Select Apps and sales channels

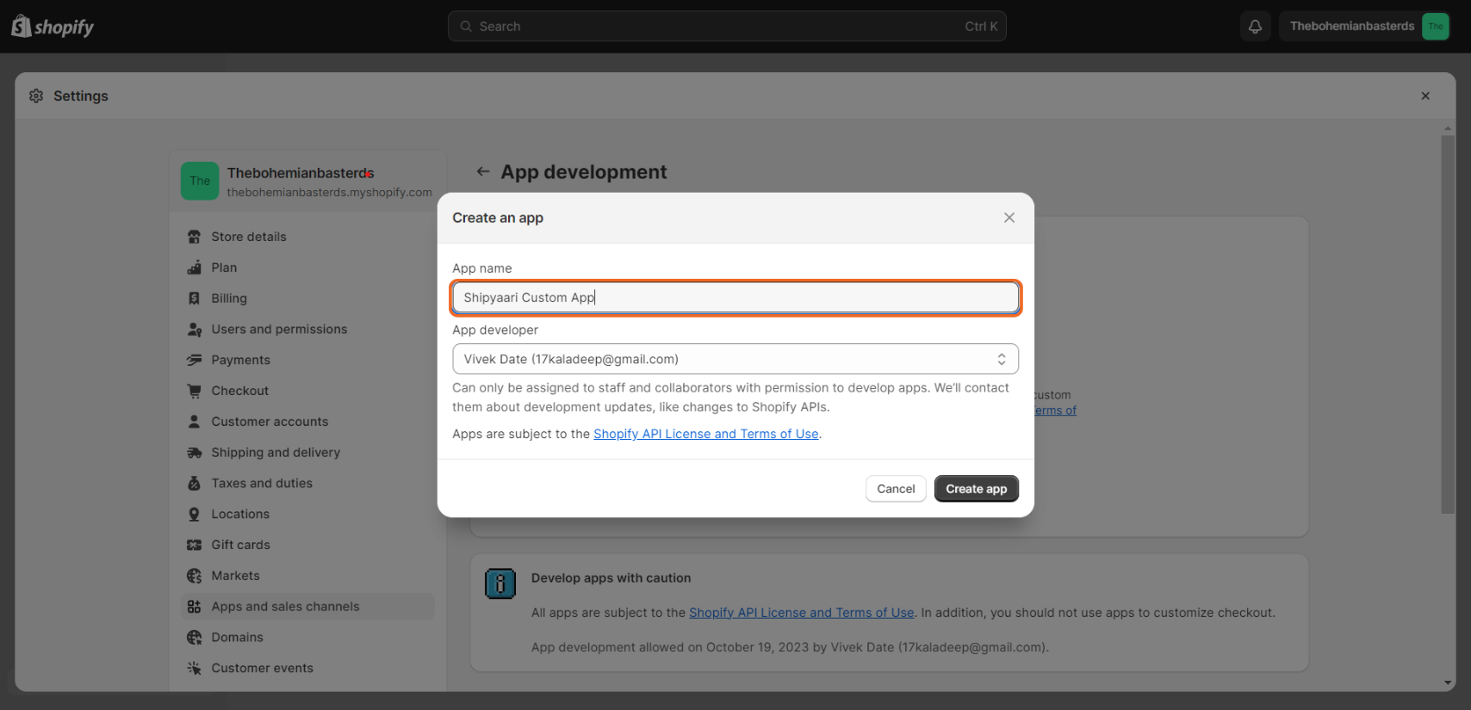coord(307,607)
